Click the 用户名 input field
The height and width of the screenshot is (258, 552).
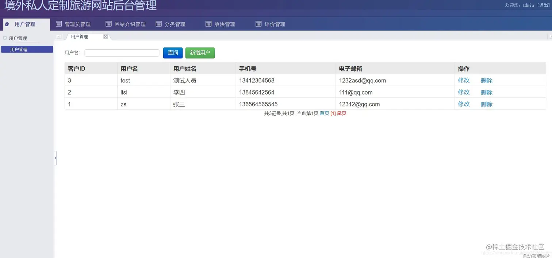click(122, 53)
